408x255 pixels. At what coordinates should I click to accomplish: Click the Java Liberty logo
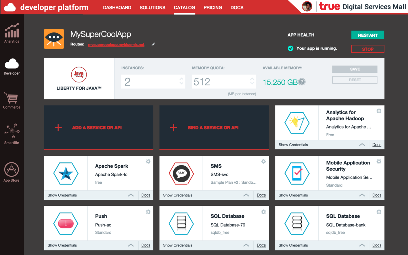point(79,75)
